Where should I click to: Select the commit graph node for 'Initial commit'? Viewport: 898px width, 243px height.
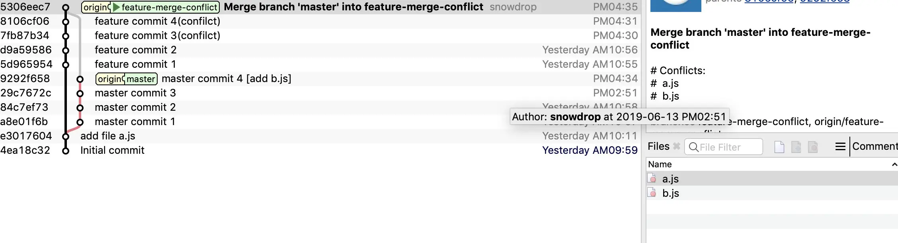tap(65, 151)
